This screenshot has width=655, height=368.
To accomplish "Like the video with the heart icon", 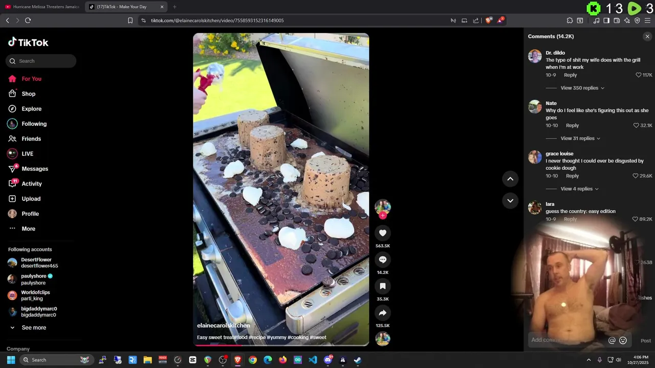I will pos(382,233).
